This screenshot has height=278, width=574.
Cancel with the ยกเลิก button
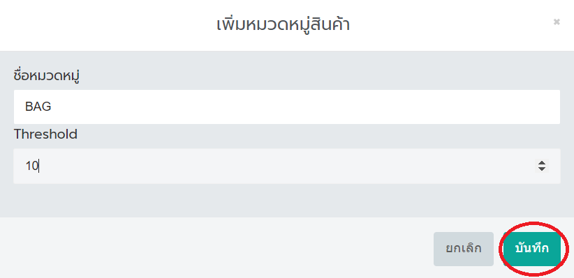click(x=464, y=249)
